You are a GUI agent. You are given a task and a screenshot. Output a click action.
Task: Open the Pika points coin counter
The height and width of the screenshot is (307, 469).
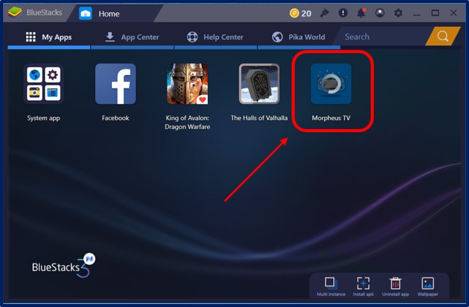click(x=300, y=13)
